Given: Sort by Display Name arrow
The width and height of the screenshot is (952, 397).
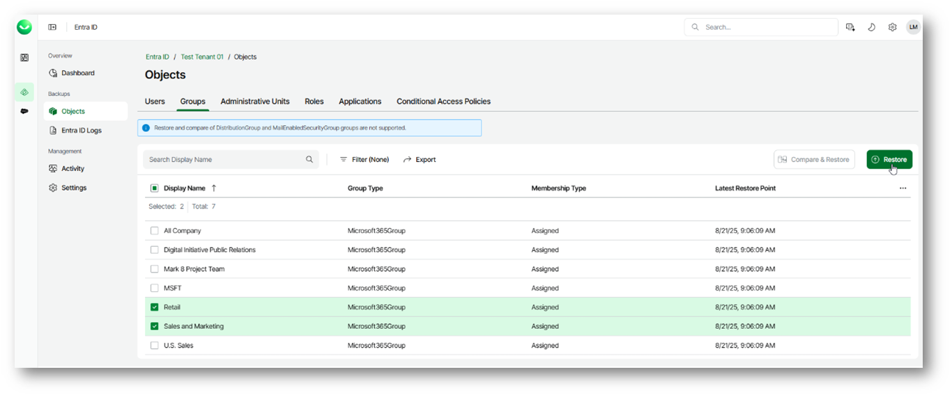Looking at the screenshot, I should coord(214,188).
